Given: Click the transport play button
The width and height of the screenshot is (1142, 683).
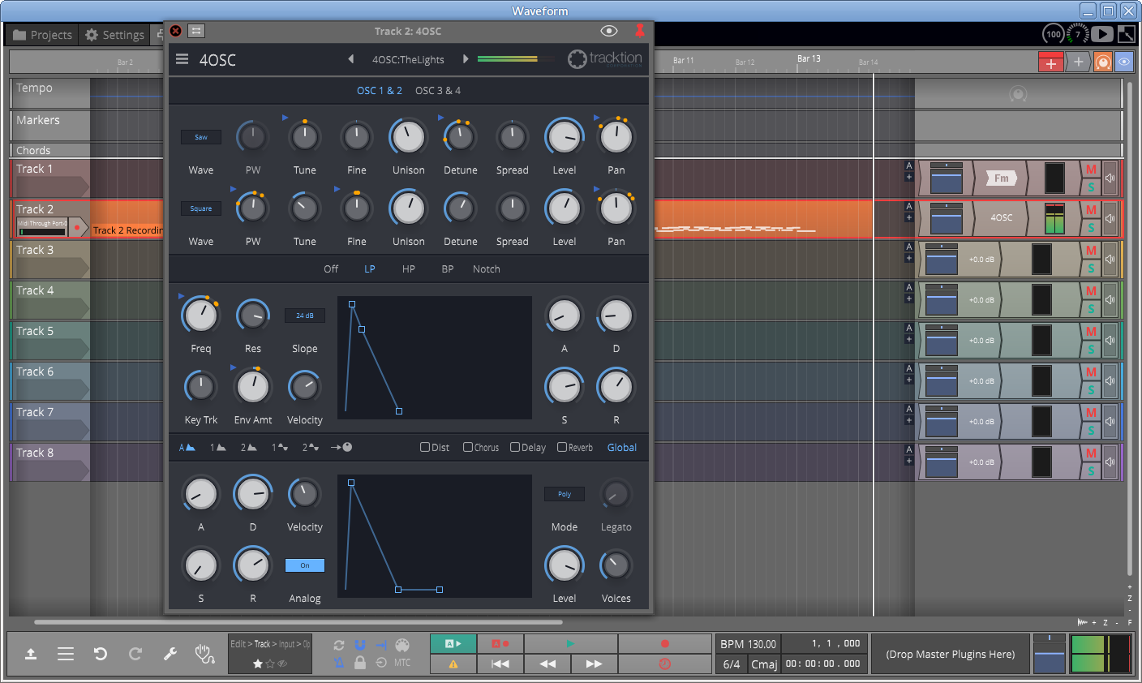Looking at the screenshot, I should coord(571,644).
